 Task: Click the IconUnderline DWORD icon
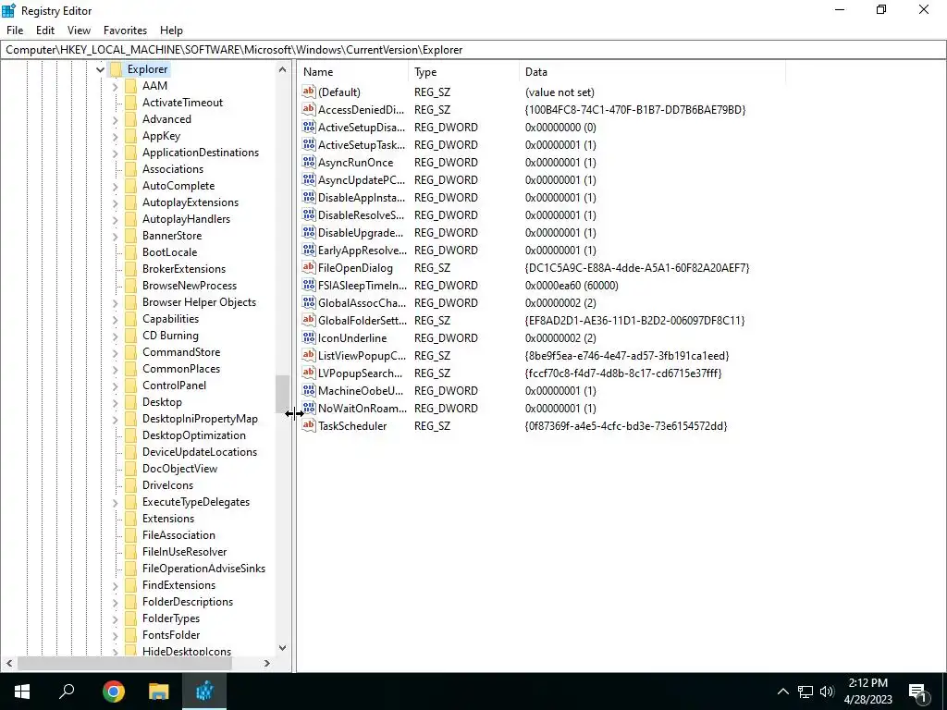(309, 337)
